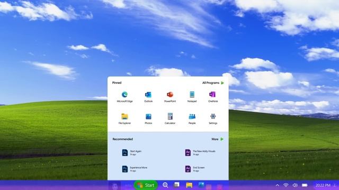Click the green Start button
Screen dimensions: 339x190
[x=146, y=185]
